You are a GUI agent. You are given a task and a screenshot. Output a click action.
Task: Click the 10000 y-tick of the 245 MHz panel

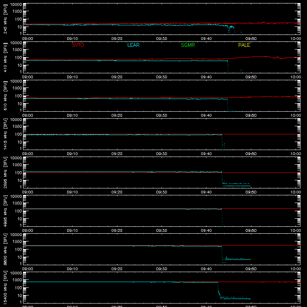[x=16, y=5]
